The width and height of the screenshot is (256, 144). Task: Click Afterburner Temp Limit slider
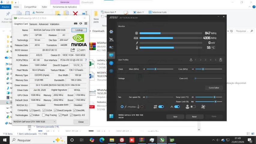[209, 97]
